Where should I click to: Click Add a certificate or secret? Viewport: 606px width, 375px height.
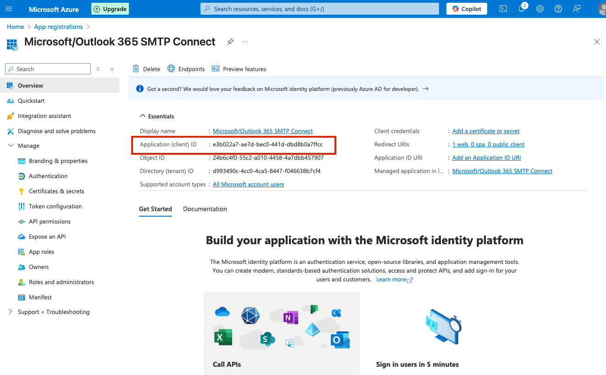click(x=486, y=131)
